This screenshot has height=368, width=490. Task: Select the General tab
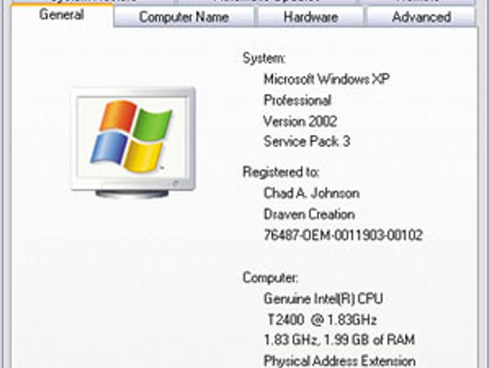point(62,15)
